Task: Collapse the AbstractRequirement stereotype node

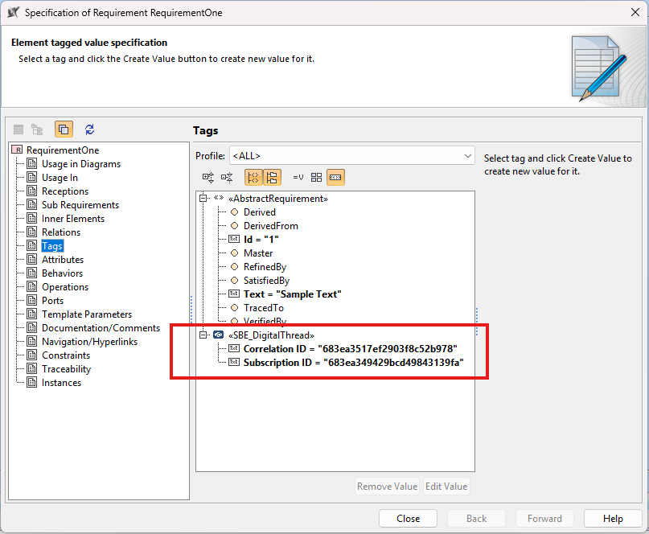Action: 204,199
